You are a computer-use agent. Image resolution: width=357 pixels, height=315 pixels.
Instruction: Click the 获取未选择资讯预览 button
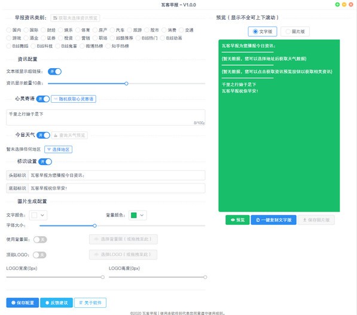(x=75, y=18)
